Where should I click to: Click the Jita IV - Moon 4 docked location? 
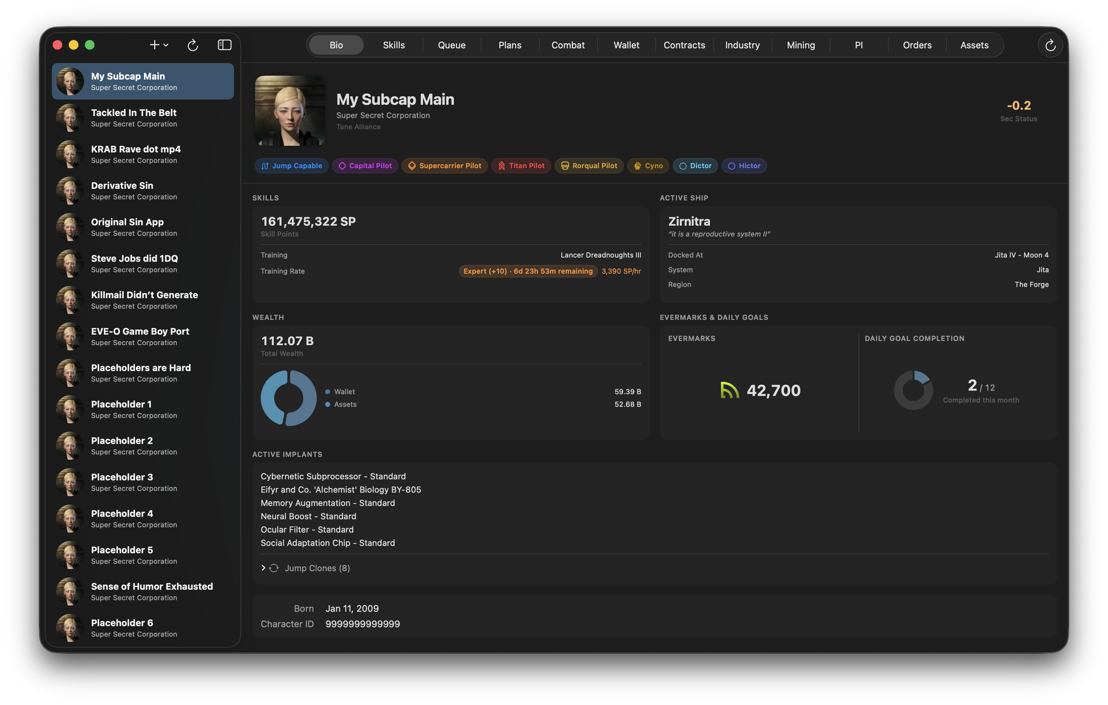coord(1021,255)
